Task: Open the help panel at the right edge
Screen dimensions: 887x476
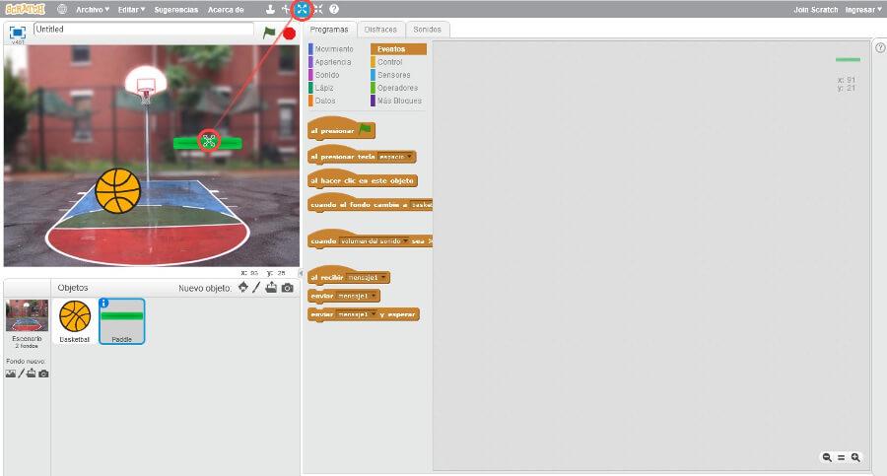Action: click(880, 48)
